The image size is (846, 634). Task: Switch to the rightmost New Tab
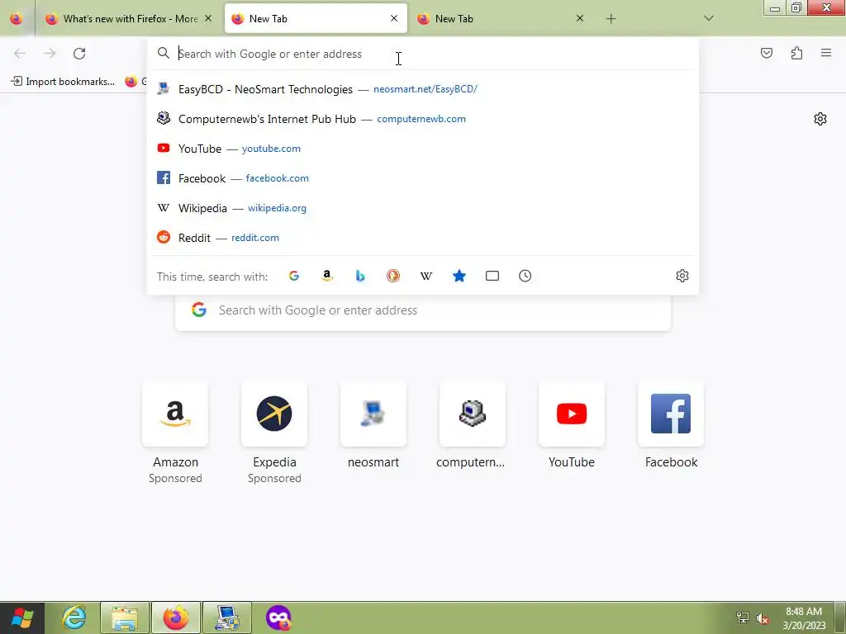click(x=501, y=19)
